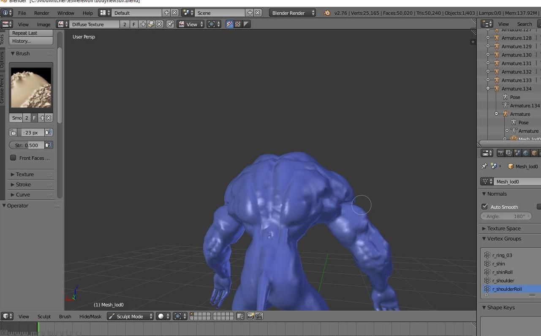541x336 pixels.
Task: Enable Front Faces Only checkbox
Action: click(x=14, y=158)
